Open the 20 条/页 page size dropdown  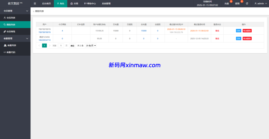(x=91, y=46)
